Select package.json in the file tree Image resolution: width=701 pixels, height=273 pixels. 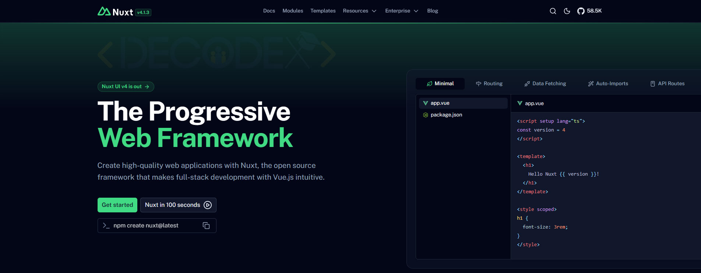tap(446, 115)
